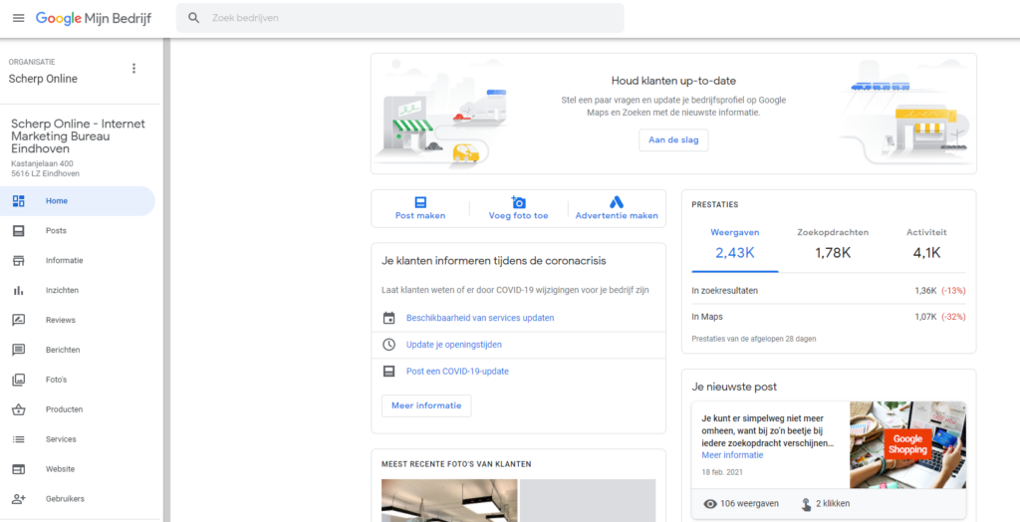Click Scherp Online organisation name

[x=43, y=79]
